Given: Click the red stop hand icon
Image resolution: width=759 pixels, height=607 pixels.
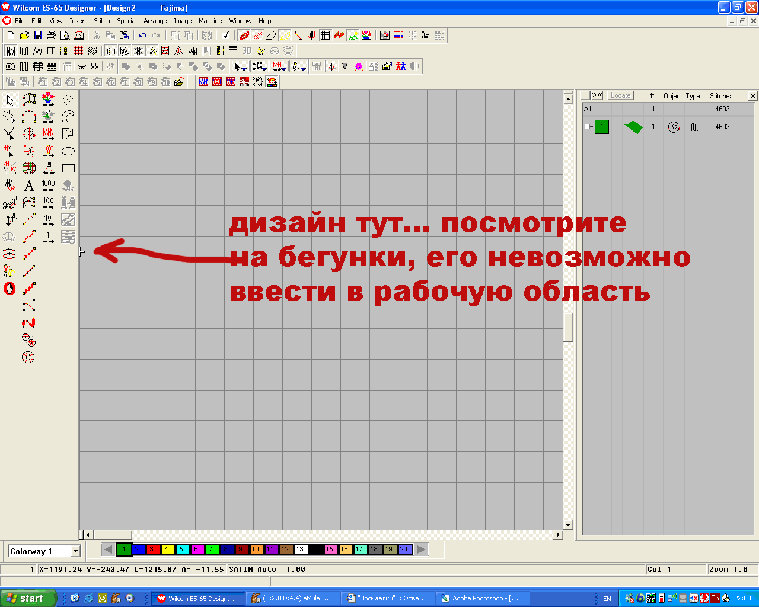Looking at the screenshot, I should [9, 288].
